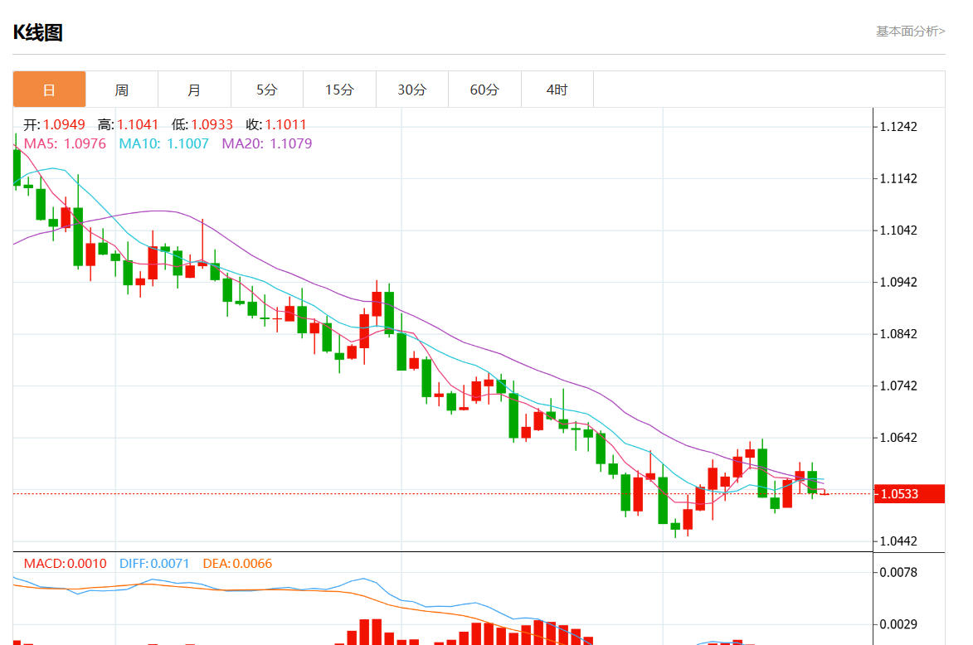The height and width of the screenshot is (645, 973).
Task: Open the 15分 interval tab
Action: point(339,90)
